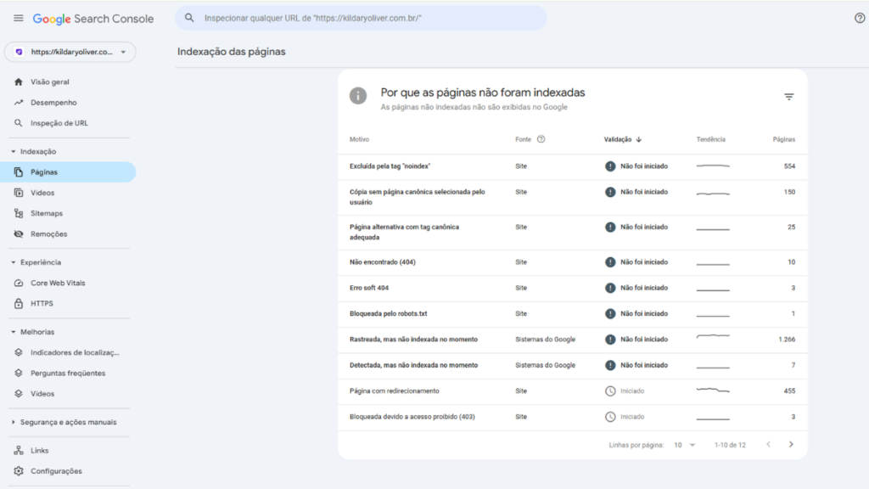This screenshot has width=869, height=489.
Task: Click the Fonte column help icon
Action: (x=541, y=139)
